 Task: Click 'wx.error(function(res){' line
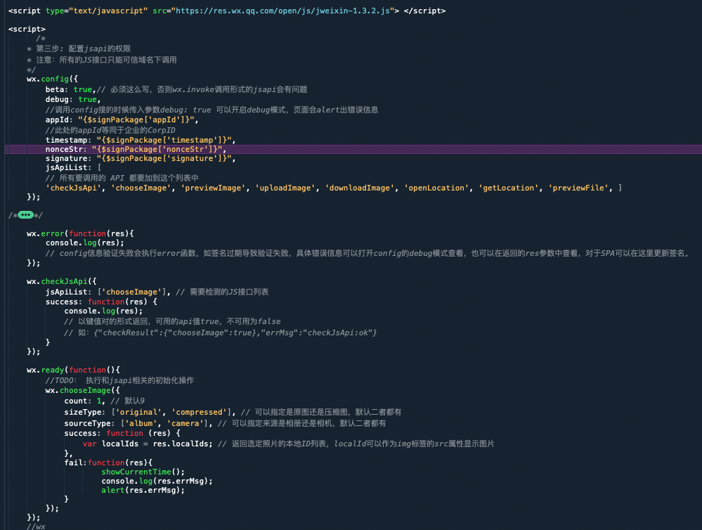pos(80,233)
